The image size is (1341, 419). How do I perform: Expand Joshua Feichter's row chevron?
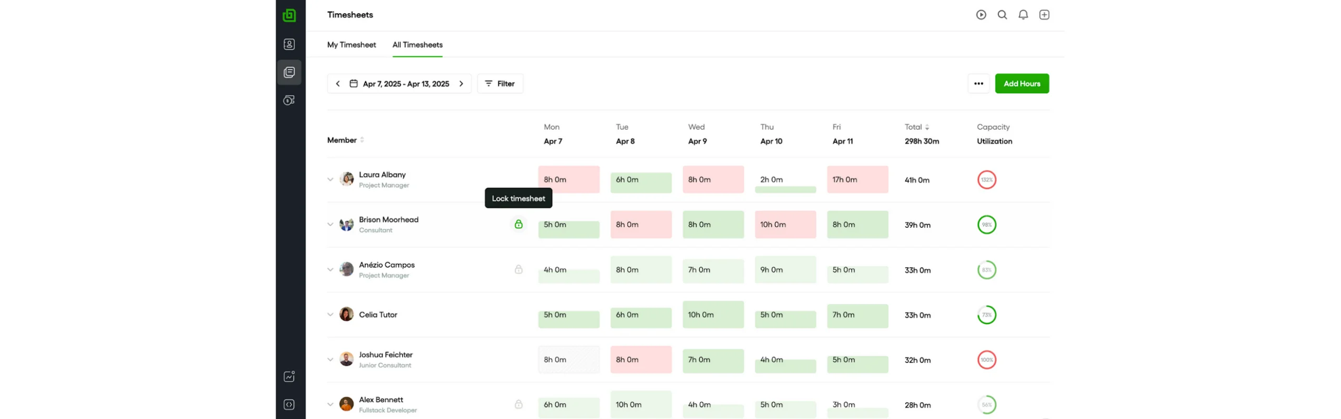pos(330,360)
